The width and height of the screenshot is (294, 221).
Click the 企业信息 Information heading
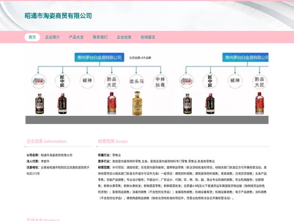click(x=47, y=141)
